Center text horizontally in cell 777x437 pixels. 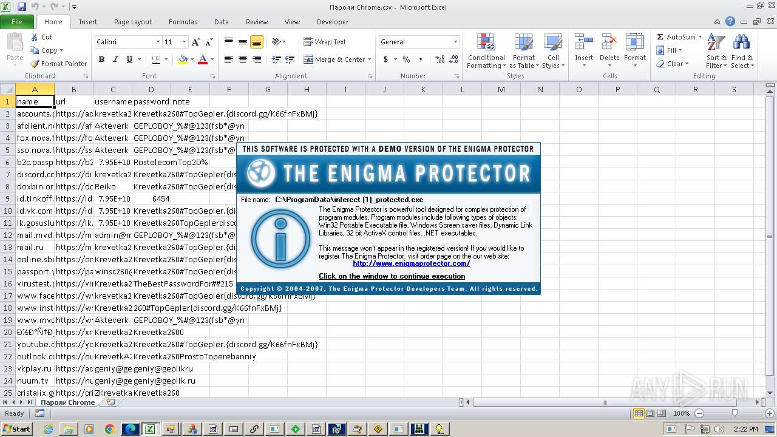pos(242,59)
